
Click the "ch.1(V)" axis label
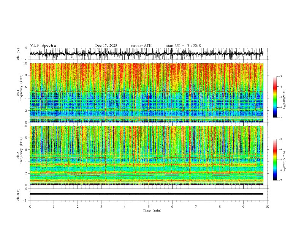click(x=18, y=54)
